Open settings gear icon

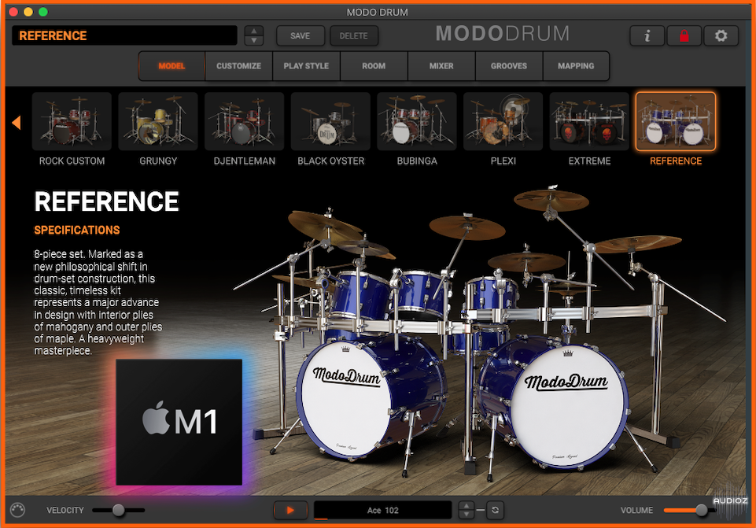pos(721,35)
